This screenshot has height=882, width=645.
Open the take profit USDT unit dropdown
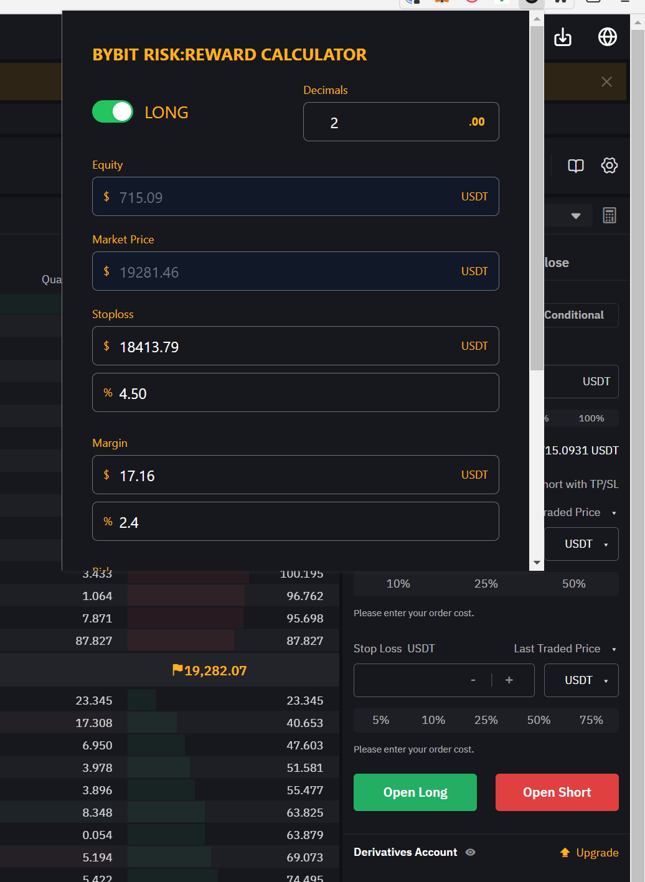click(581, 544)
